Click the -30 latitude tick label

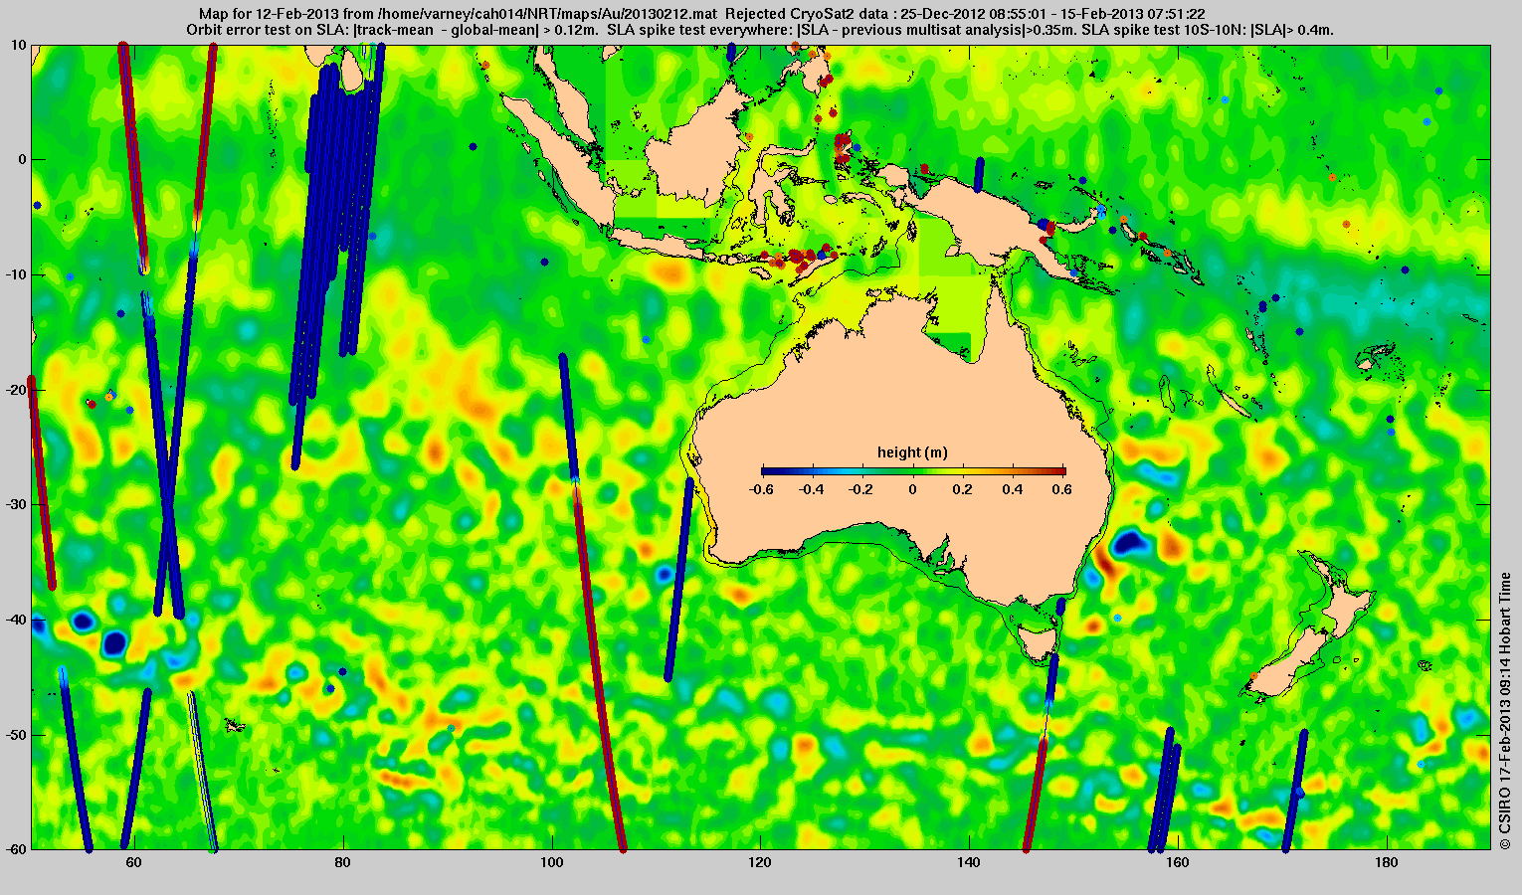16,504
